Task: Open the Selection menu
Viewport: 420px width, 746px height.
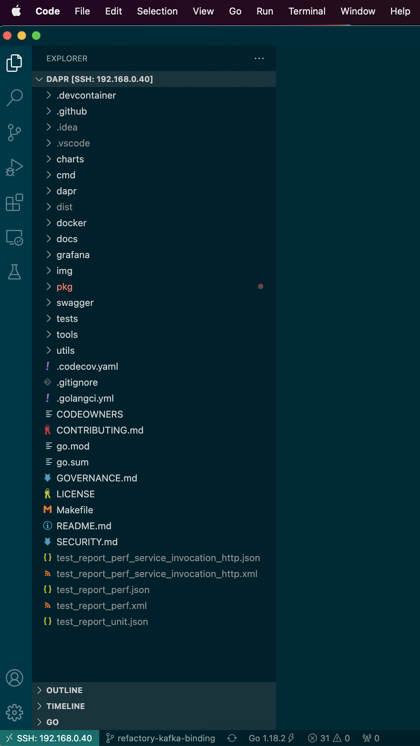Action: click(x=157, y=11)
